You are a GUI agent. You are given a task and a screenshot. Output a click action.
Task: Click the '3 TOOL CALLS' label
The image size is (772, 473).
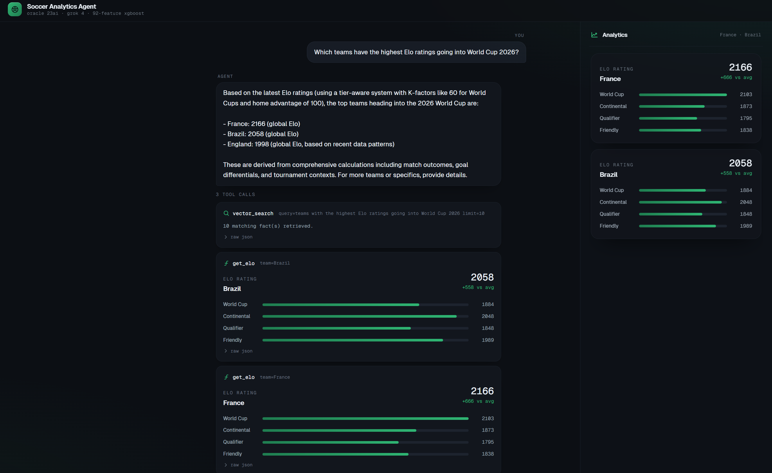235,195
